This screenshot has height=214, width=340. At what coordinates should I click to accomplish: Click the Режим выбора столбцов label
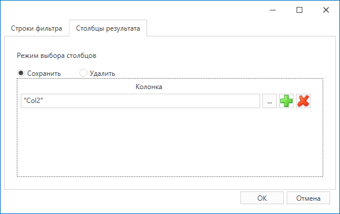pyautogui.click(x=57, y=56)
